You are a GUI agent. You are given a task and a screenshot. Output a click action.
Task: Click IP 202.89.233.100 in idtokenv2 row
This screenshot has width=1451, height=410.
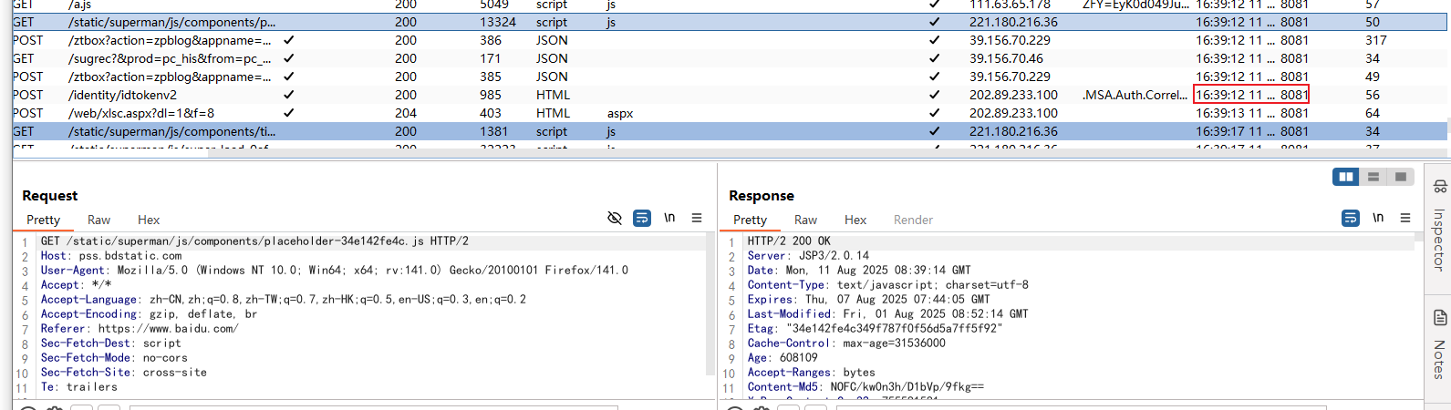click(x=1013, y=95)
